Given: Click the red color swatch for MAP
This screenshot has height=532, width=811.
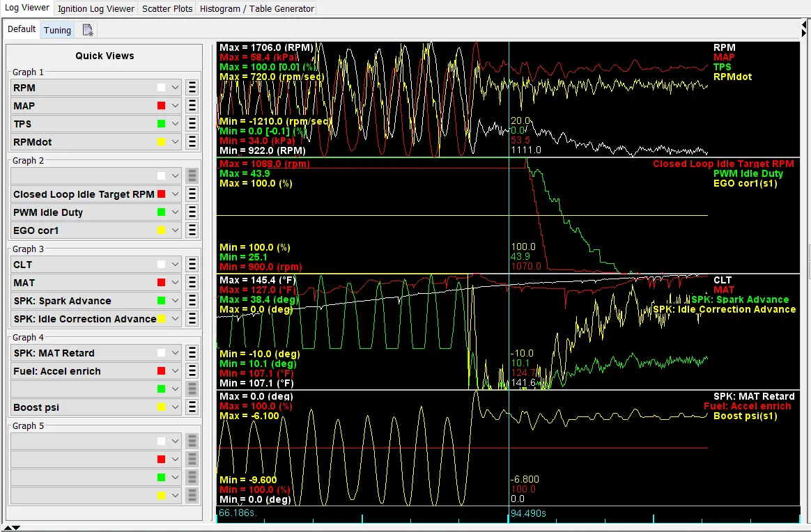Looking at the screenshot, I should click(162, 106).
